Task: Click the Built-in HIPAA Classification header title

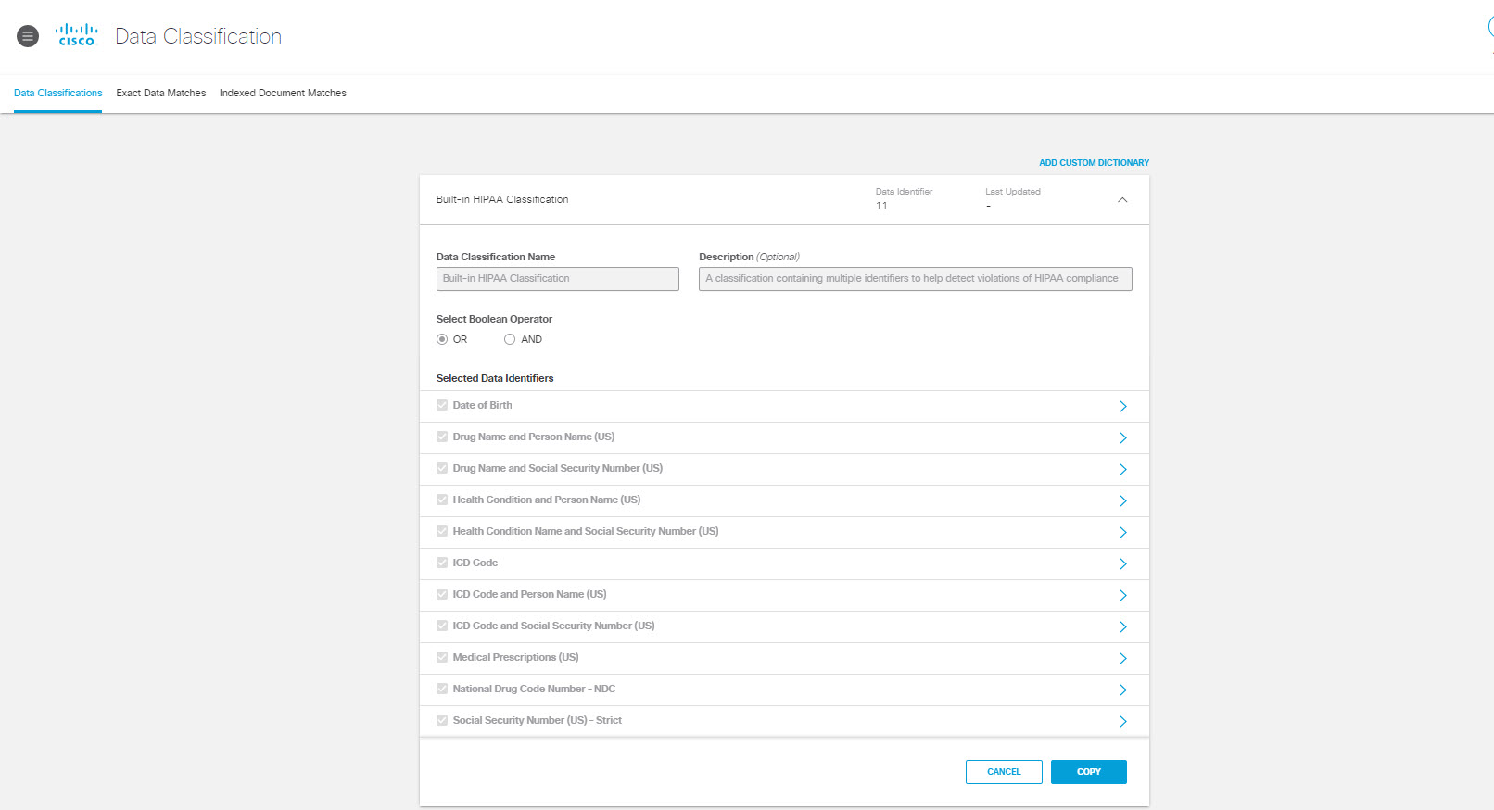Action: click(x=502, y=199)
